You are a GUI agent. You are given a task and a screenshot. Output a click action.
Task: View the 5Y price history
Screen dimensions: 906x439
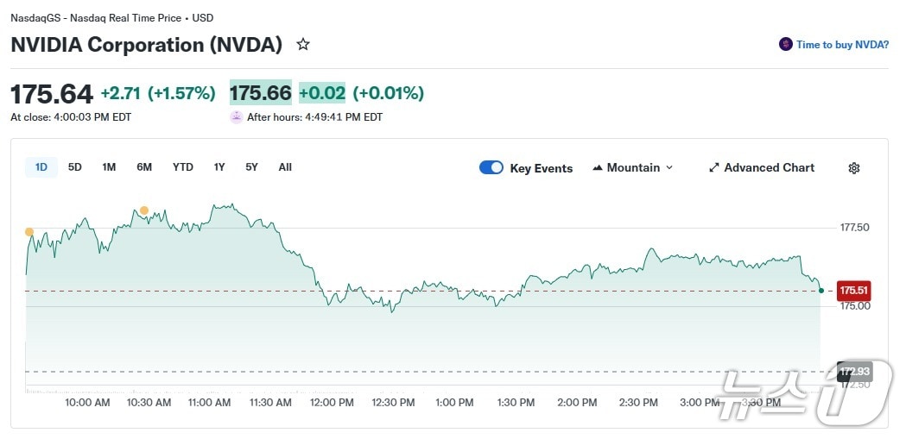[251, 167]
